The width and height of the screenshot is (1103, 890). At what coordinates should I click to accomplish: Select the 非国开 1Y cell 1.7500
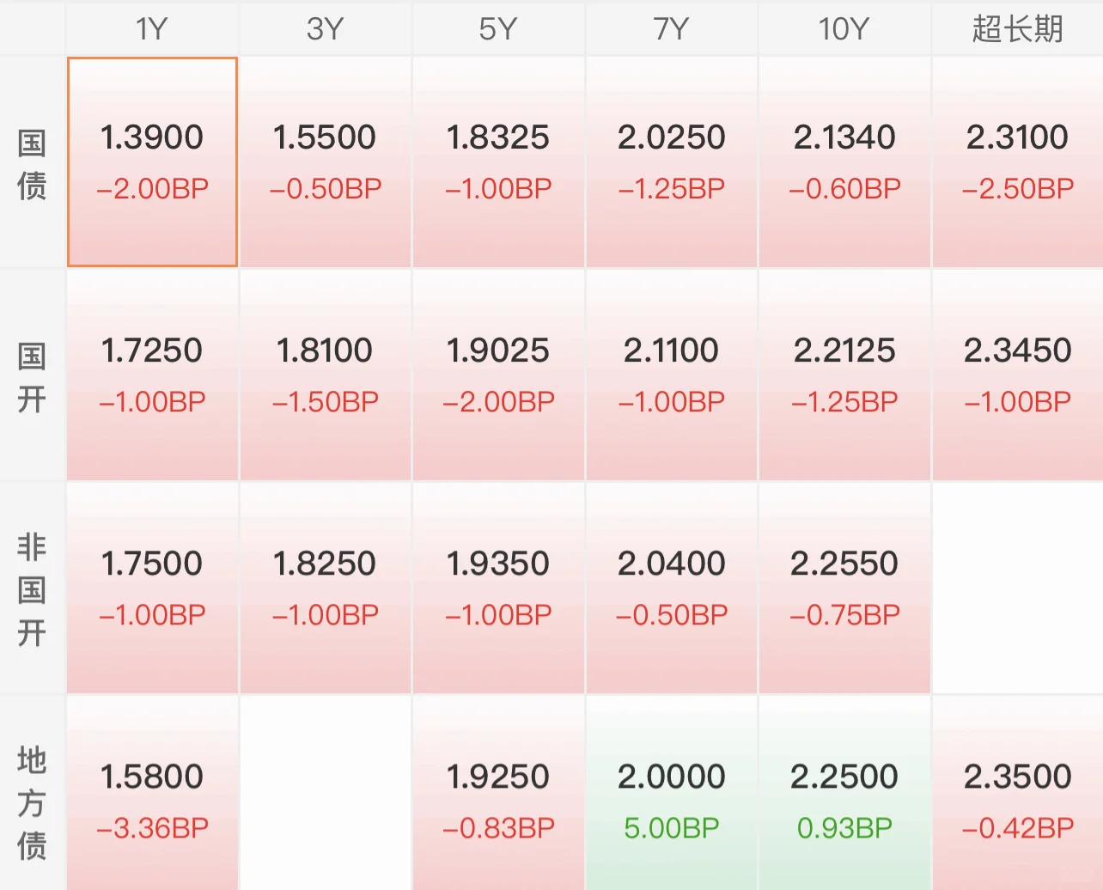coord(152,588)
